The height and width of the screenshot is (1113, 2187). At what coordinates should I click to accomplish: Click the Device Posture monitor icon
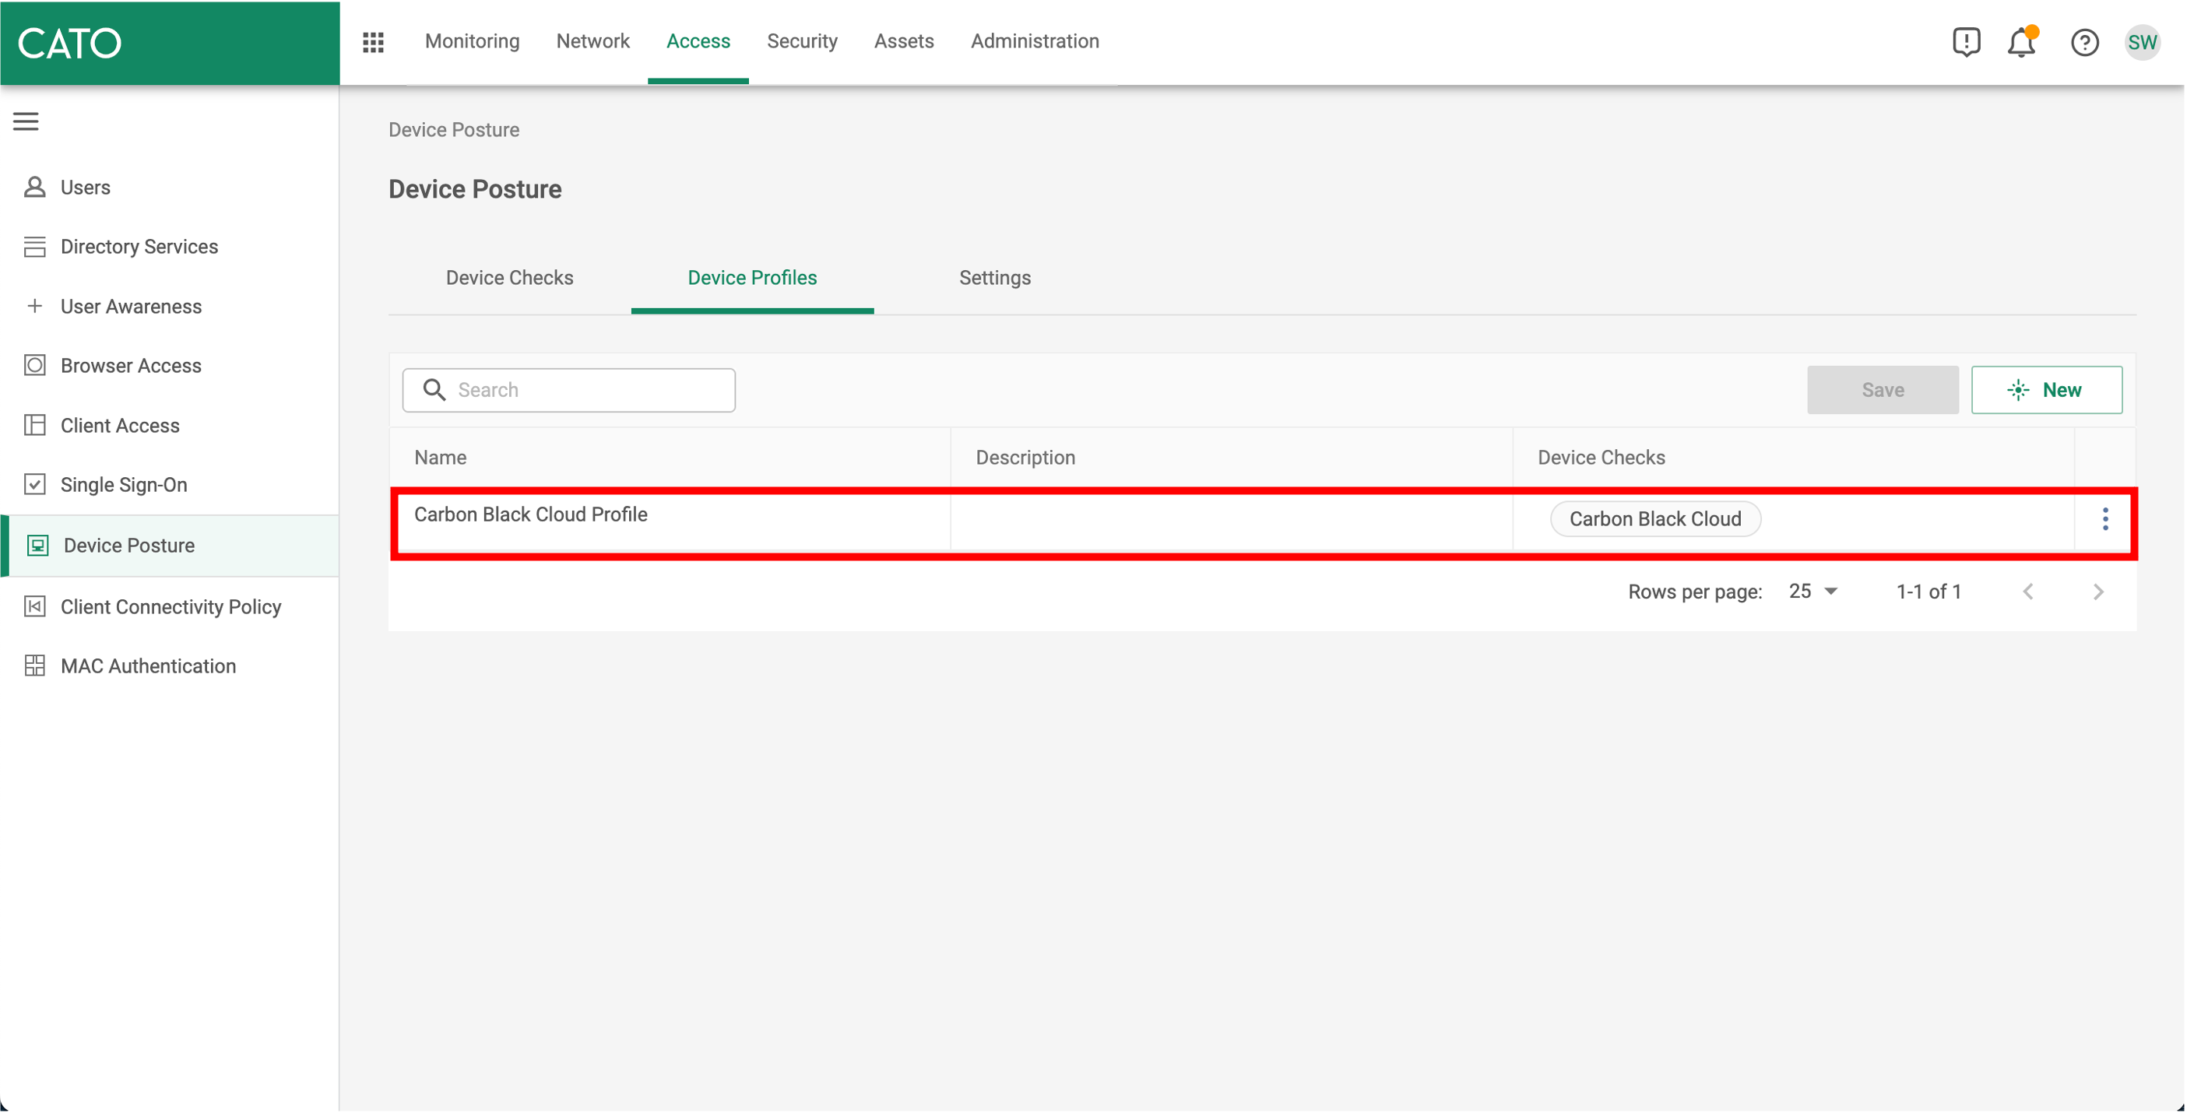(x=37, y=545)
